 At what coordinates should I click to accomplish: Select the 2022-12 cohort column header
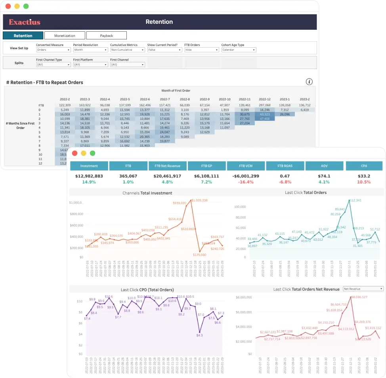click(265, 99)
